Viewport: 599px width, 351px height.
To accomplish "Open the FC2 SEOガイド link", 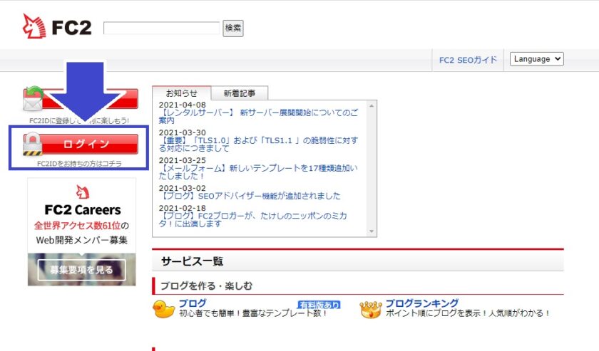I will click(468, 60).
